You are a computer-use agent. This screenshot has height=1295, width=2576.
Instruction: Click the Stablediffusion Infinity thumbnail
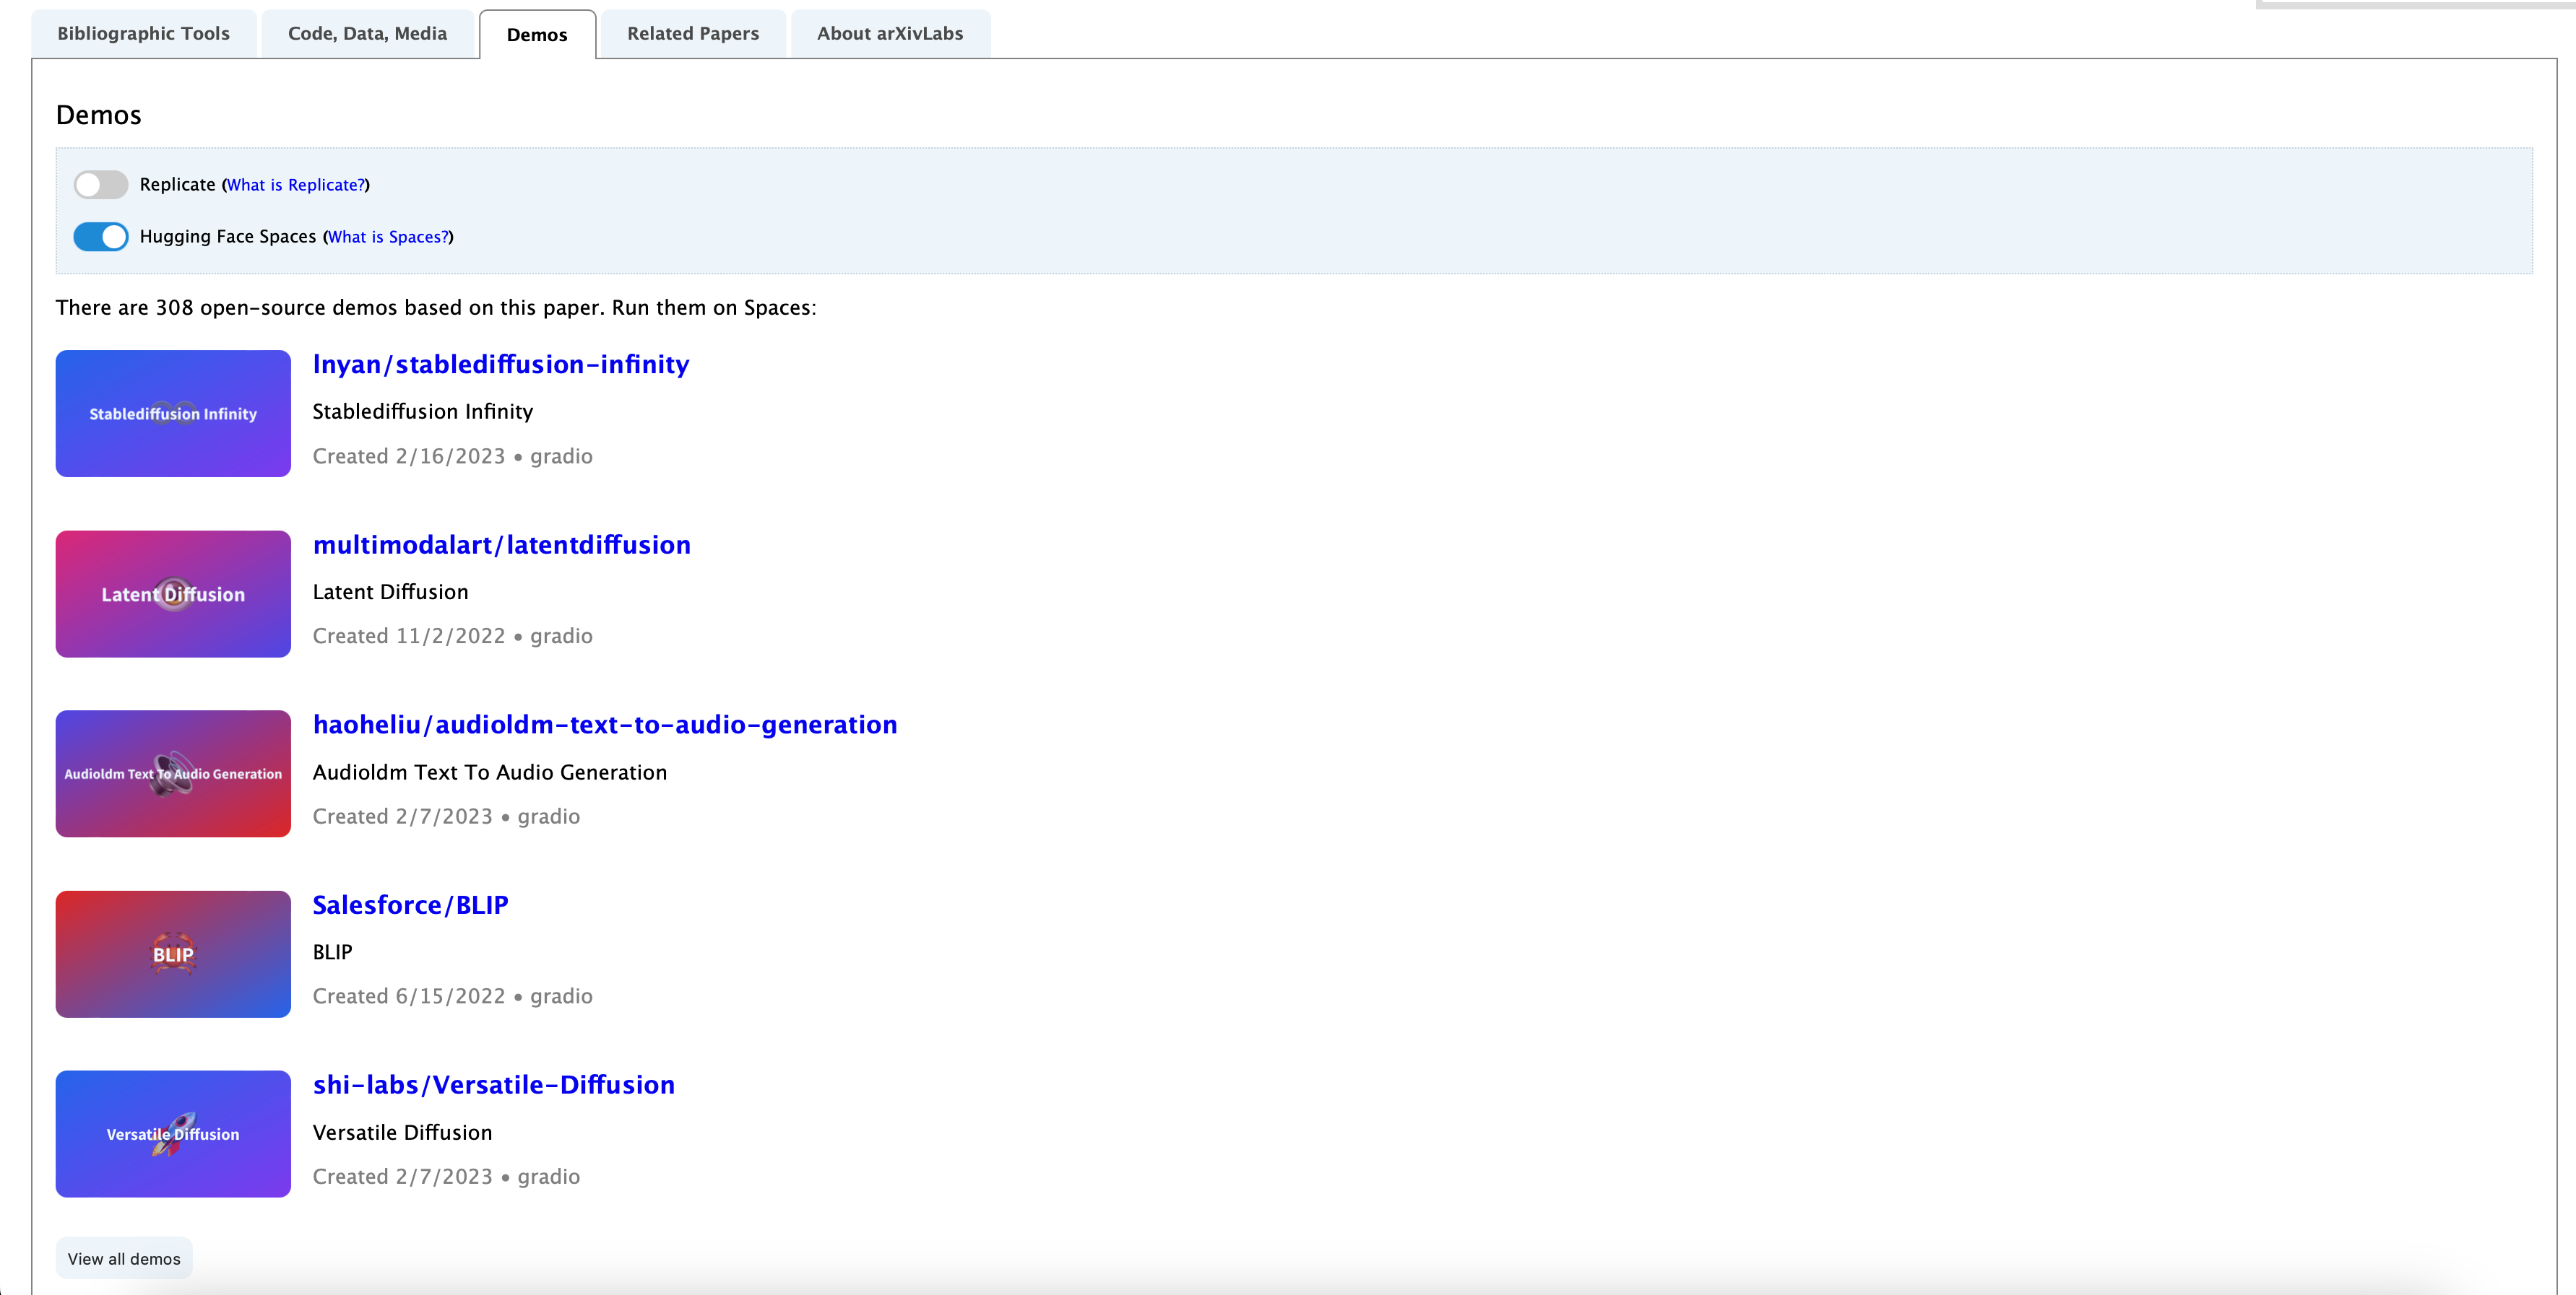(x=173, y=414)
